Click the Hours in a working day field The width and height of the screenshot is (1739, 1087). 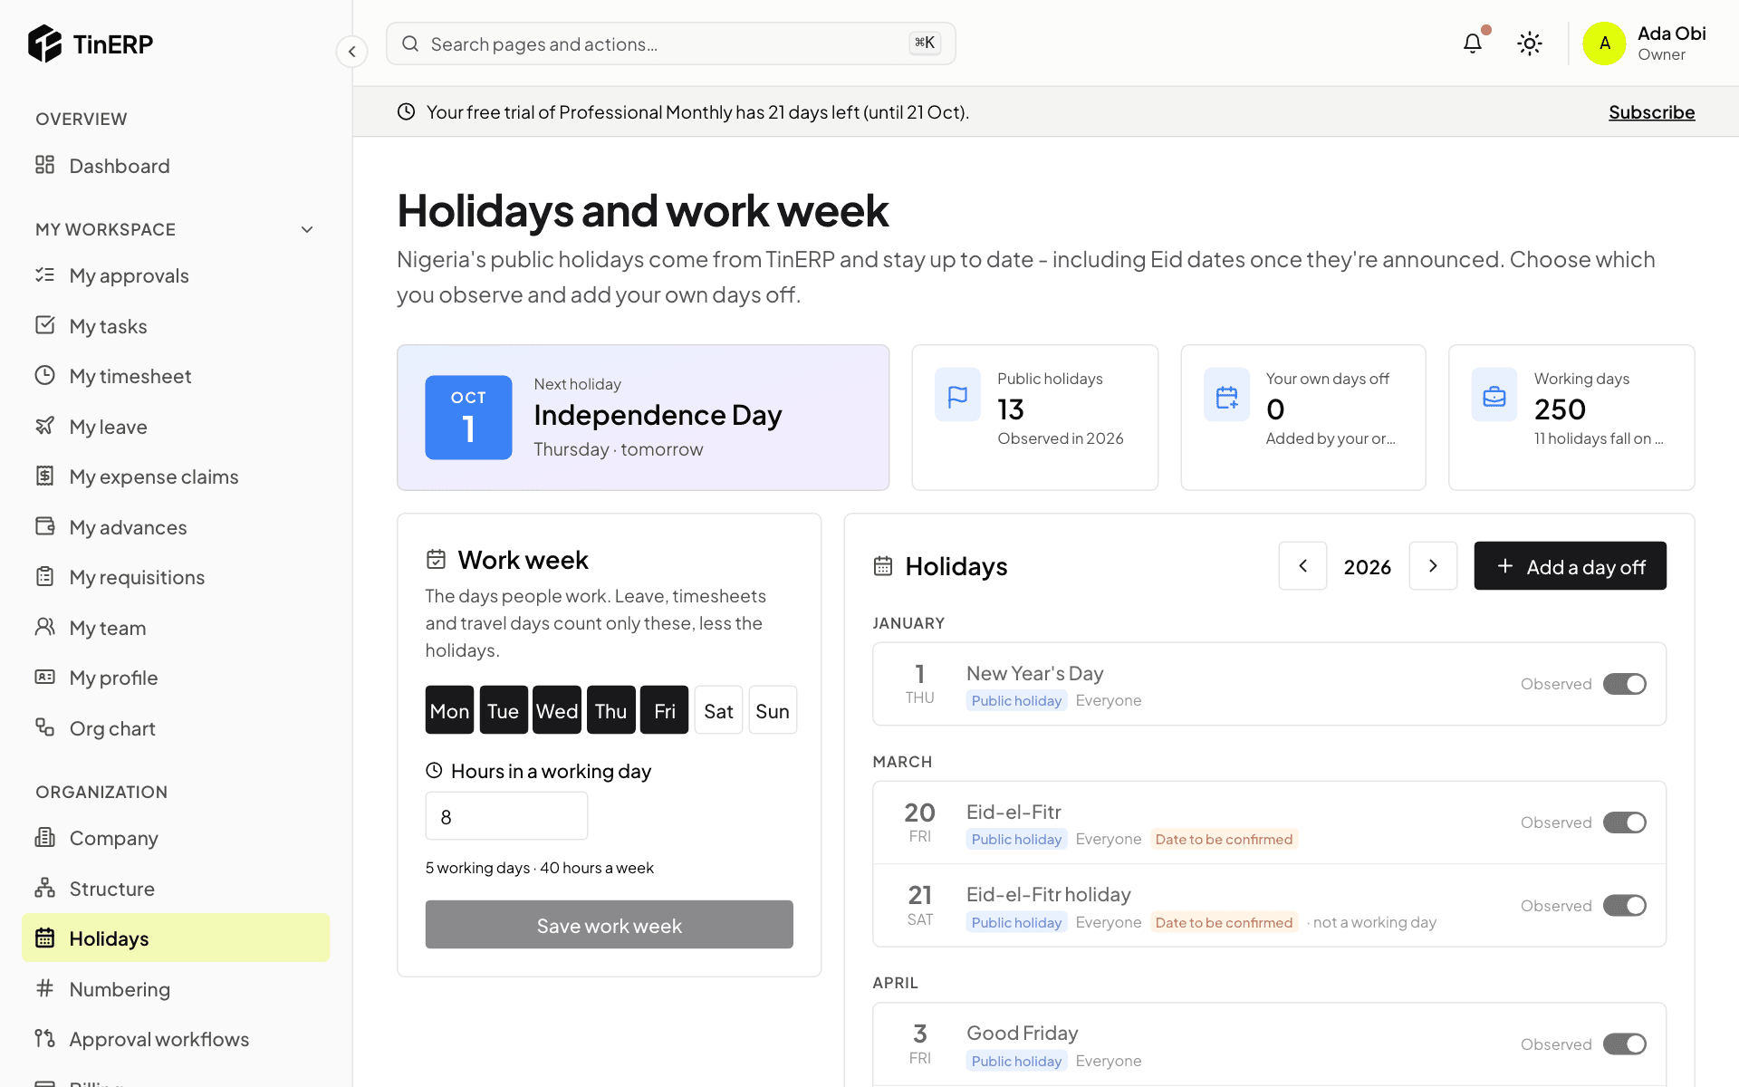[506, 816]
